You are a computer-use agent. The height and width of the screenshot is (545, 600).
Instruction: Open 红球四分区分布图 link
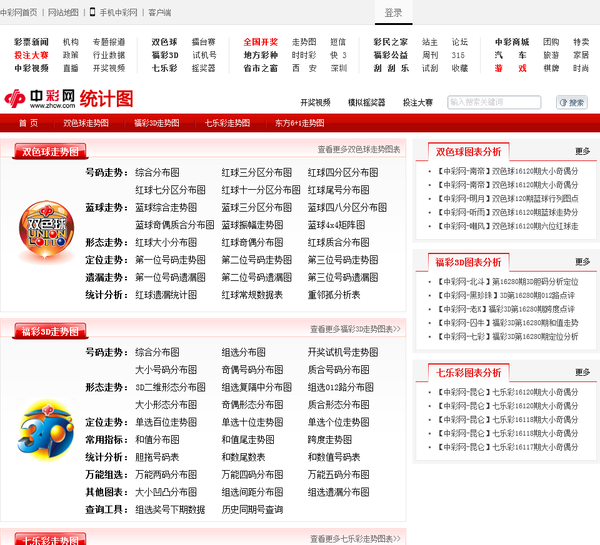point(343,172)
